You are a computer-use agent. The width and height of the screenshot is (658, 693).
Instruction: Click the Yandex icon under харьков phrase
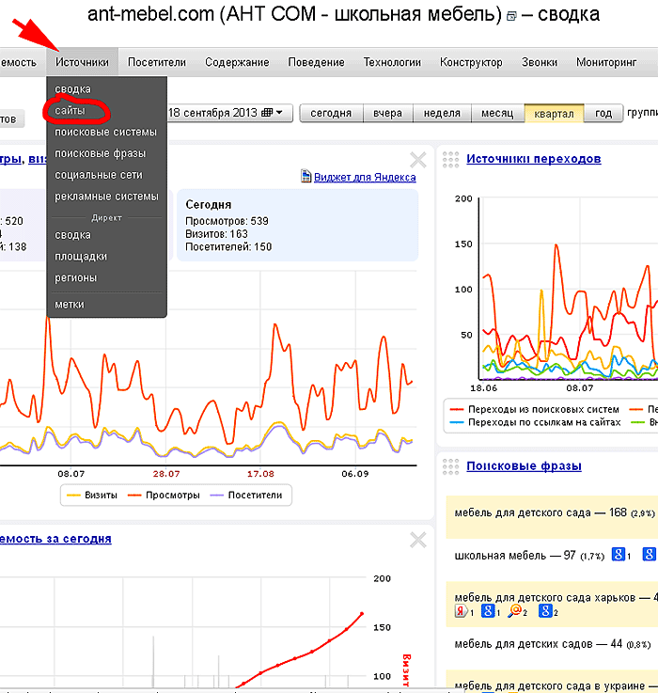click(x=461, y=611)
